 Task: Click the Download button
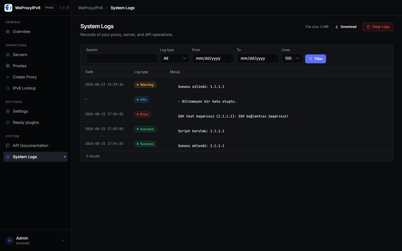click(x=345, y=27)
